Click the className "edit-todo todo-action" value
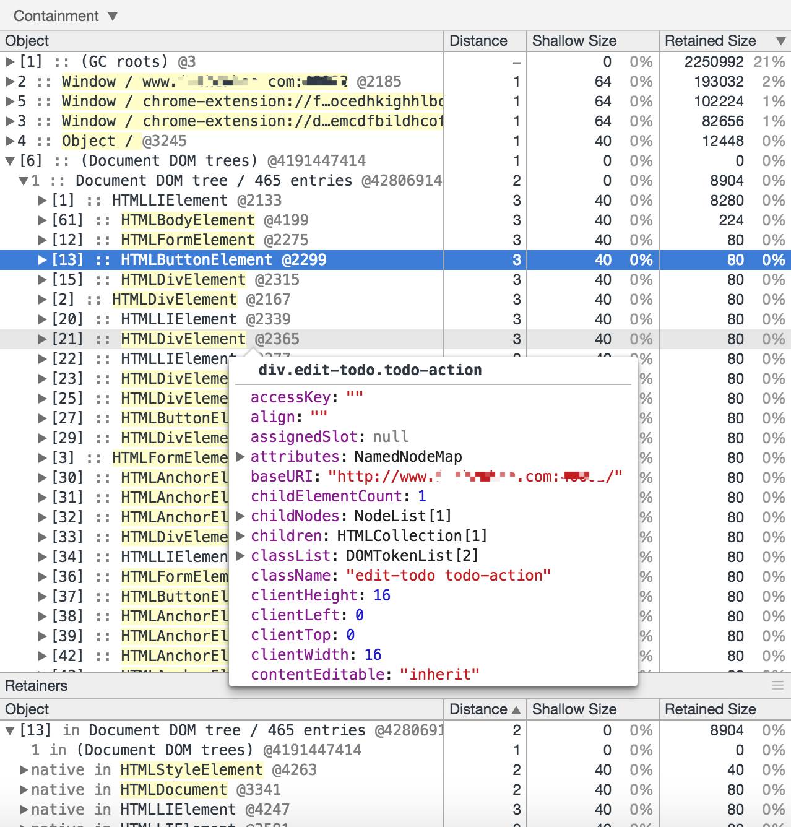The width and height of the screenshot is (791, 827). pyautogui.click(x=448, y=576)
